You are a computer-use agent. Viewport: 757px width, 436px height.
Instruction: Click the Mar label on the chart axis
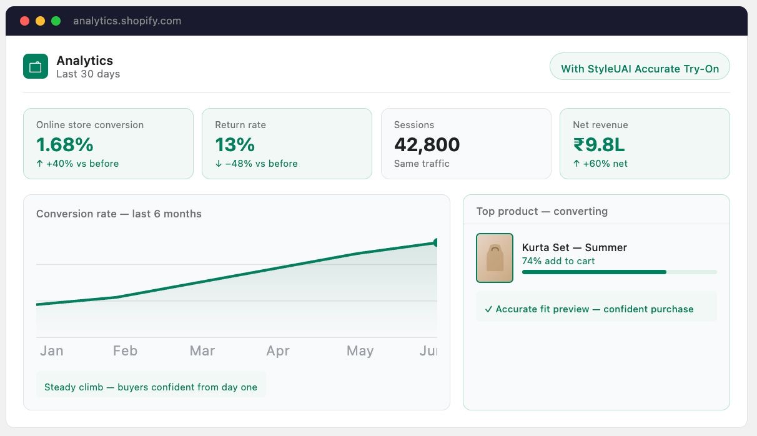click(202, 351)
